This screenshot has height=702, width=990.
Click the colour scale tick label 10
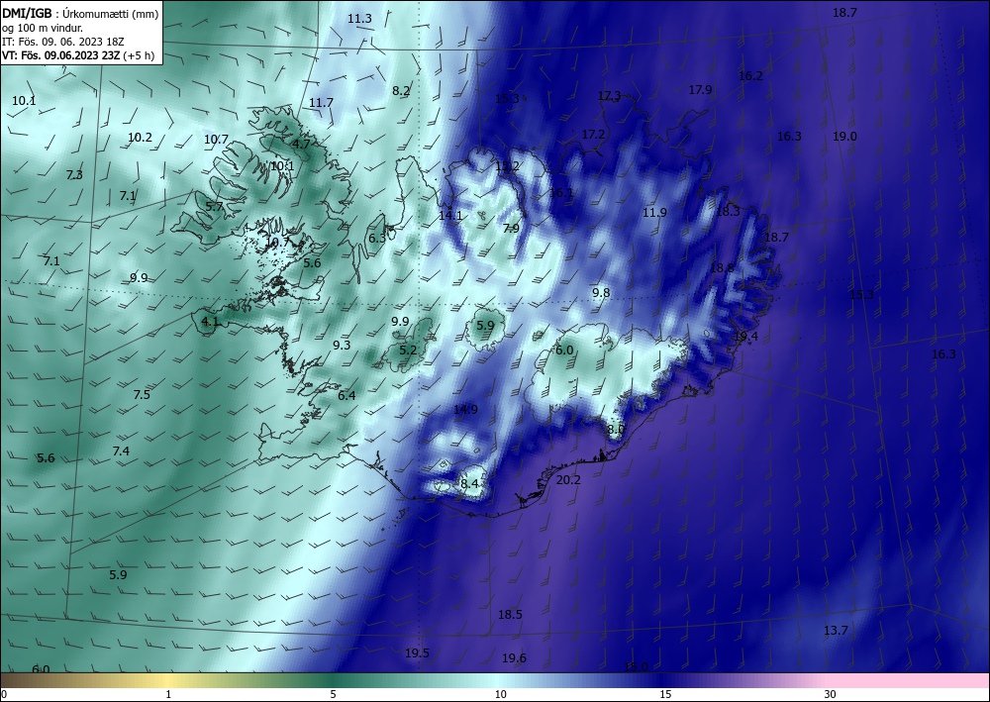click(x=501, y=694)
